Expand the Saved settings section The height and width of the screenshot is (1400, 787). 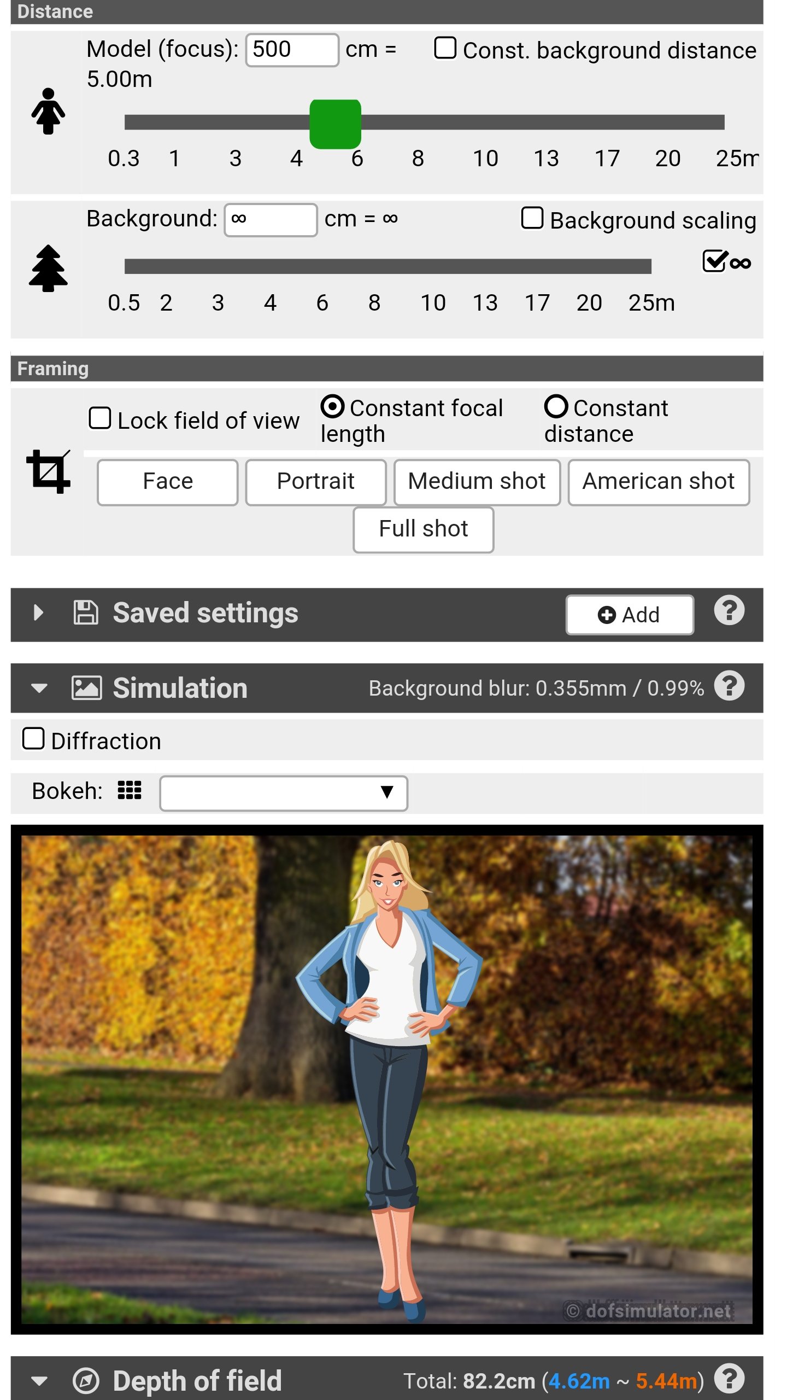click(38, 612)
